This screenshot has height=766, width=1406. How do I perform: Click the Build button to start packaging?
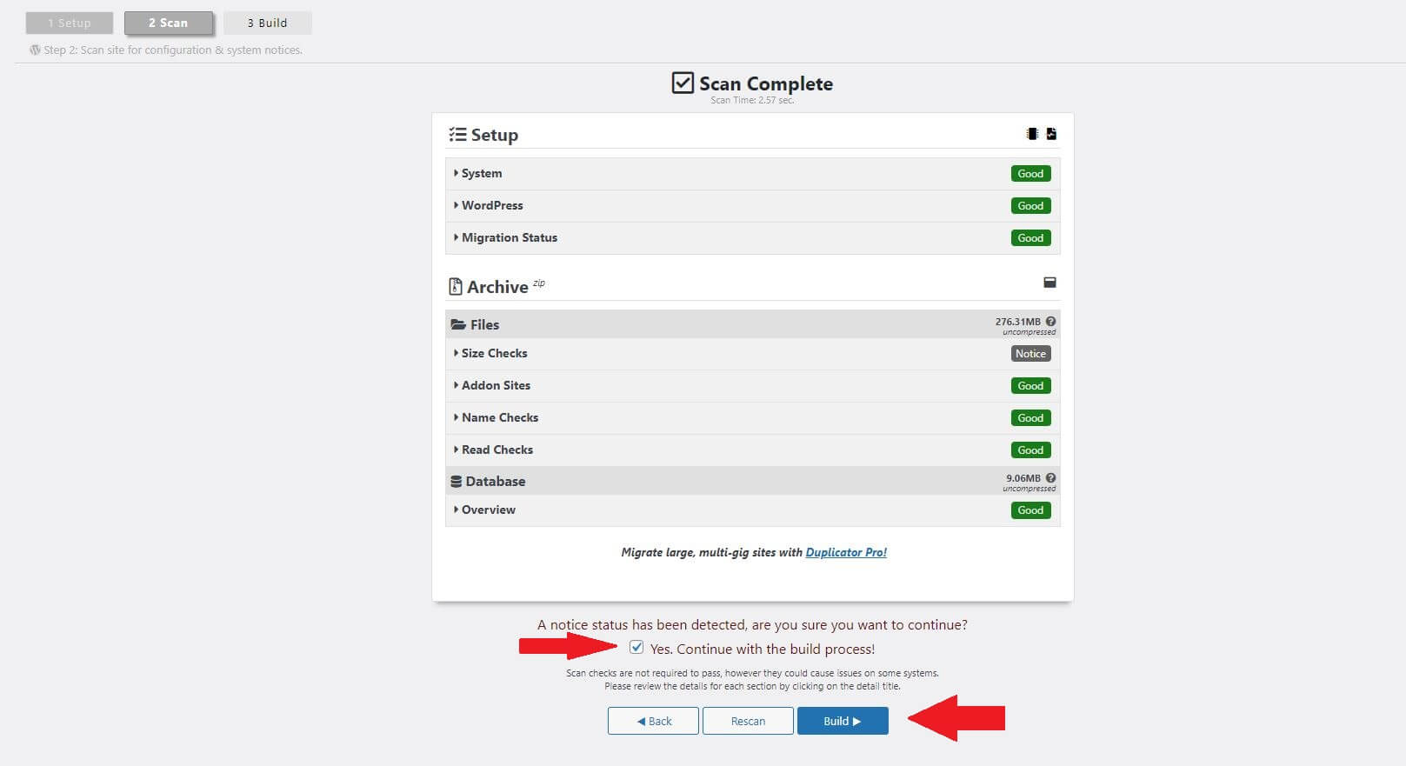pos(842,721)
